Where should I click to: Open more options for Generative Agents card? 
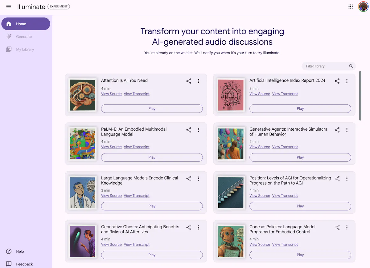coord(347,130)
